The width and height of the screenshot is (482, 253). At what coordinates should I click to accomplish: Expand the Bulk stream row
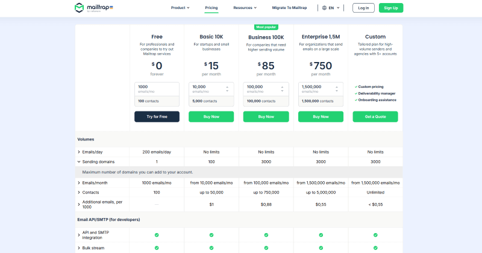pyautogui.click(x=79, y=248)
